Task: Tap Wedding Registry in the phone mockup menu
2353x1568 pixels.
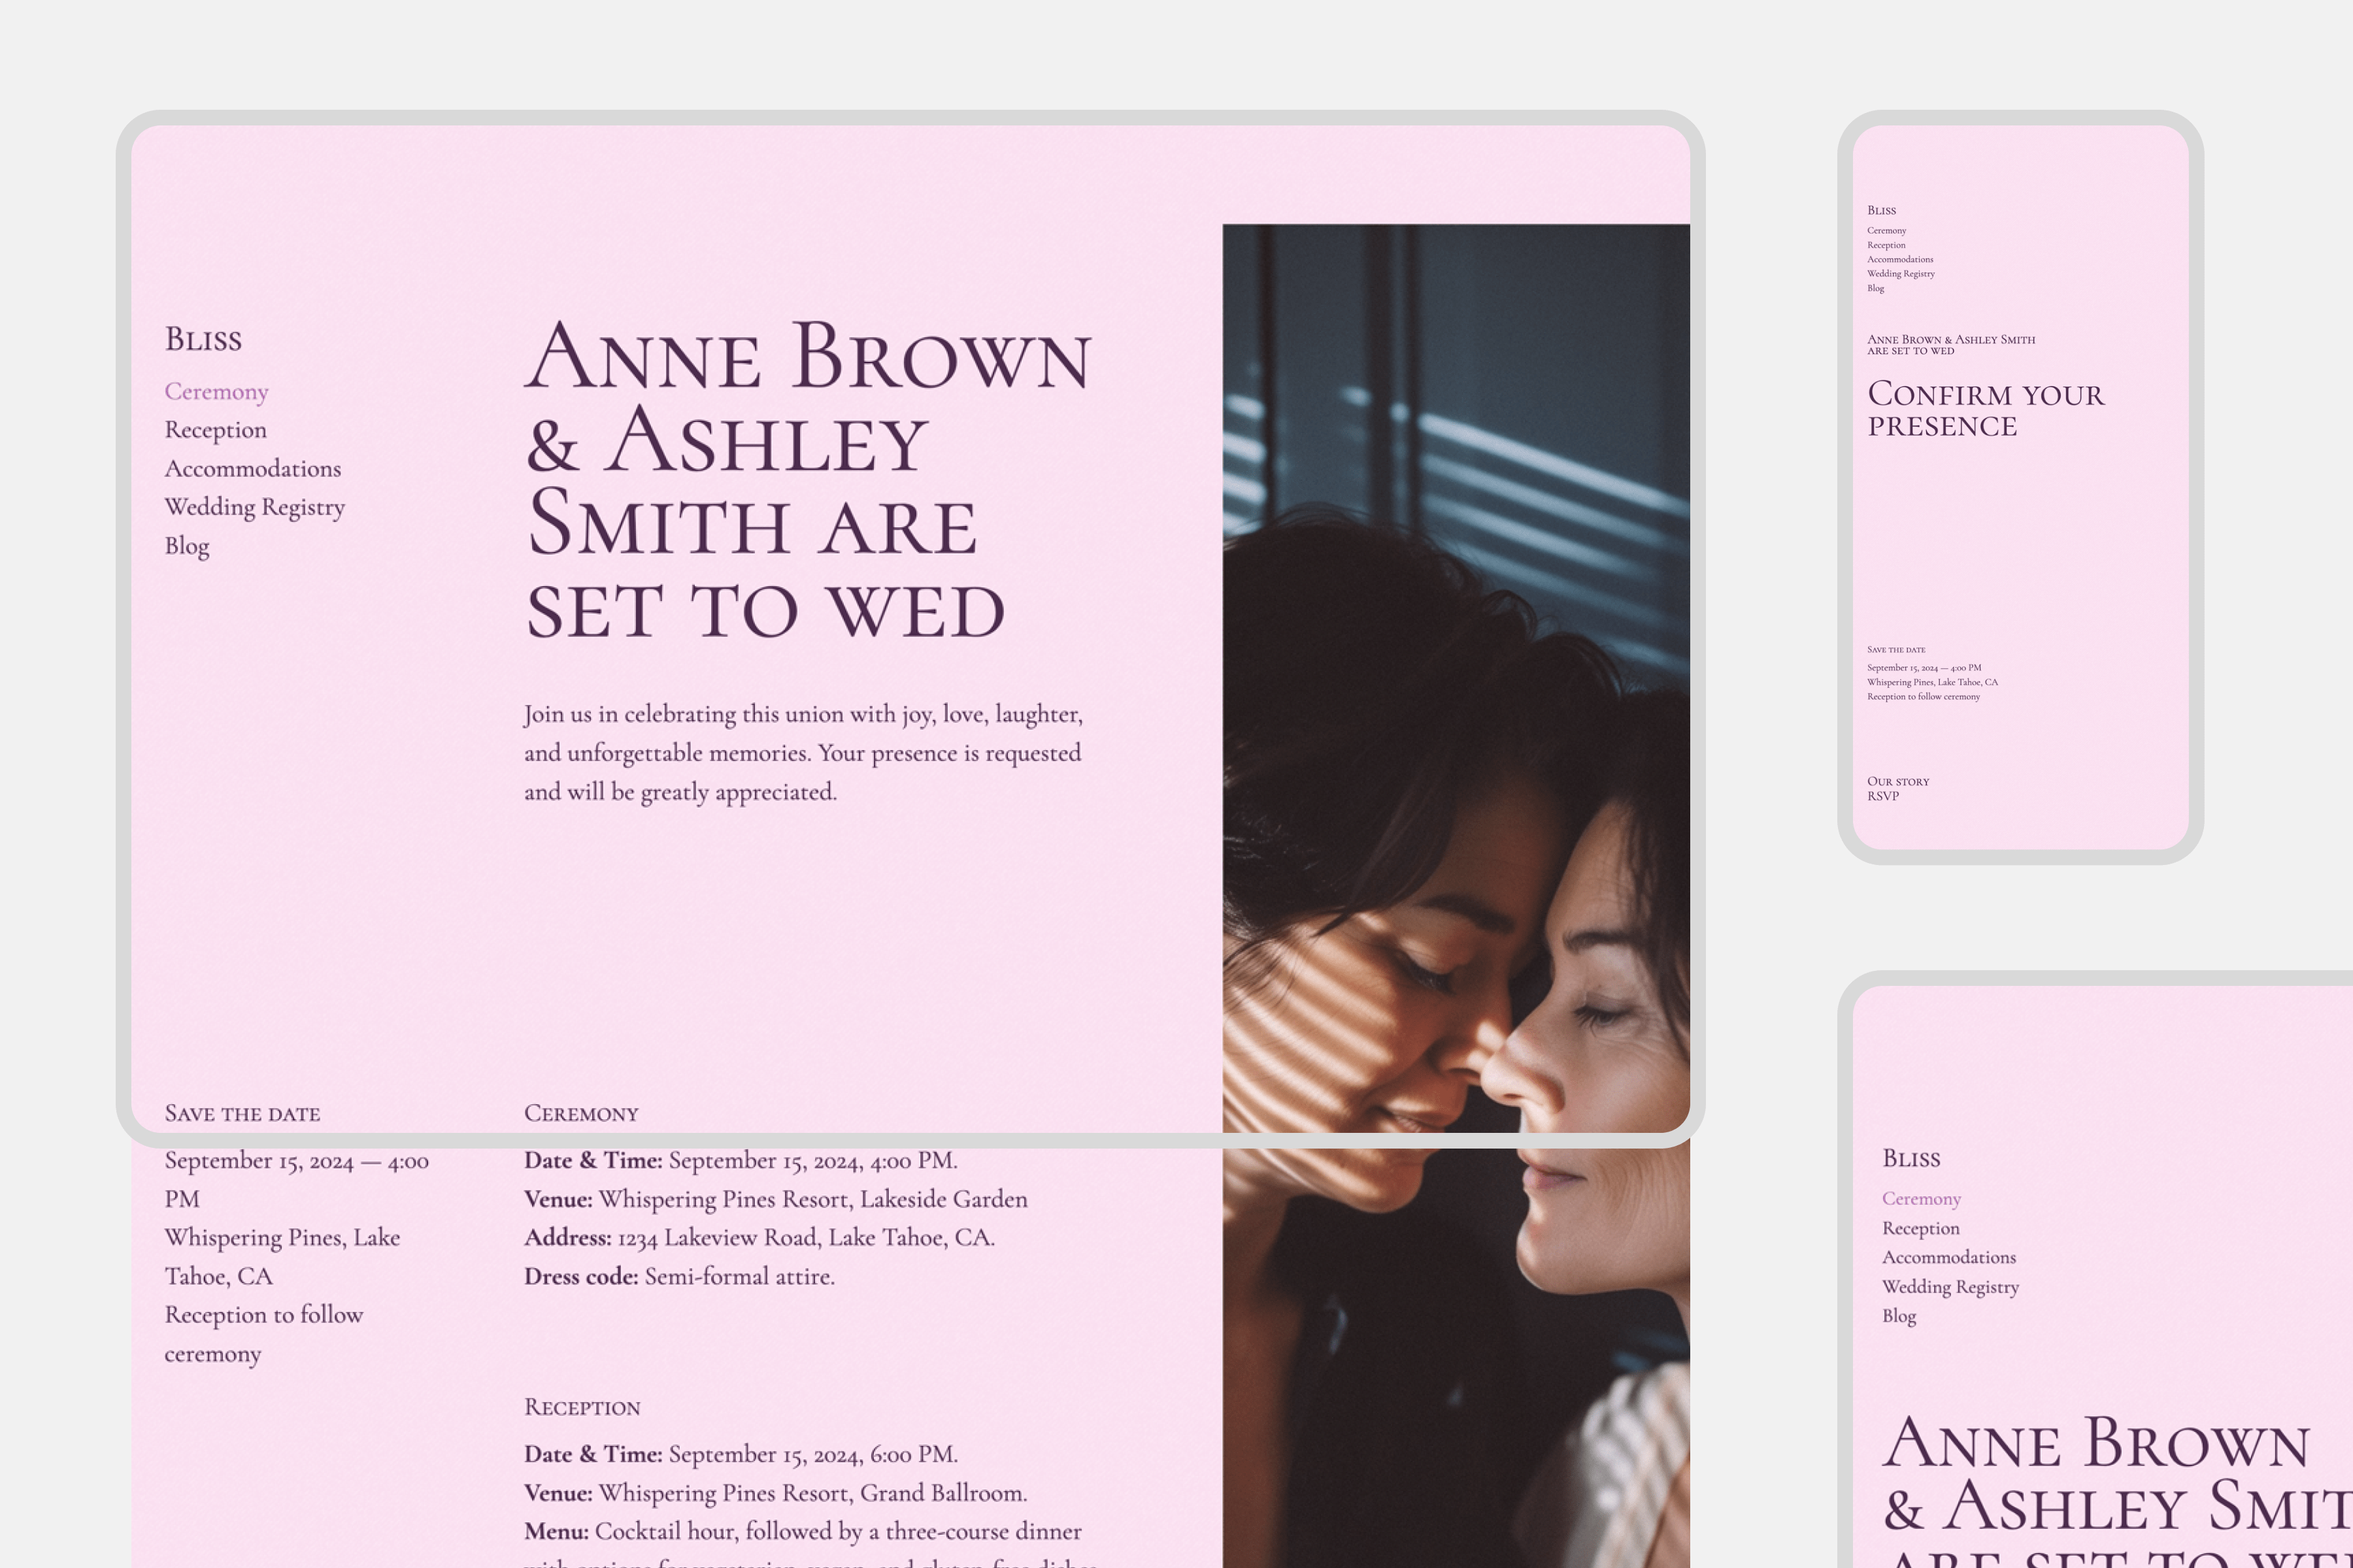Action: pos(1900,273)
